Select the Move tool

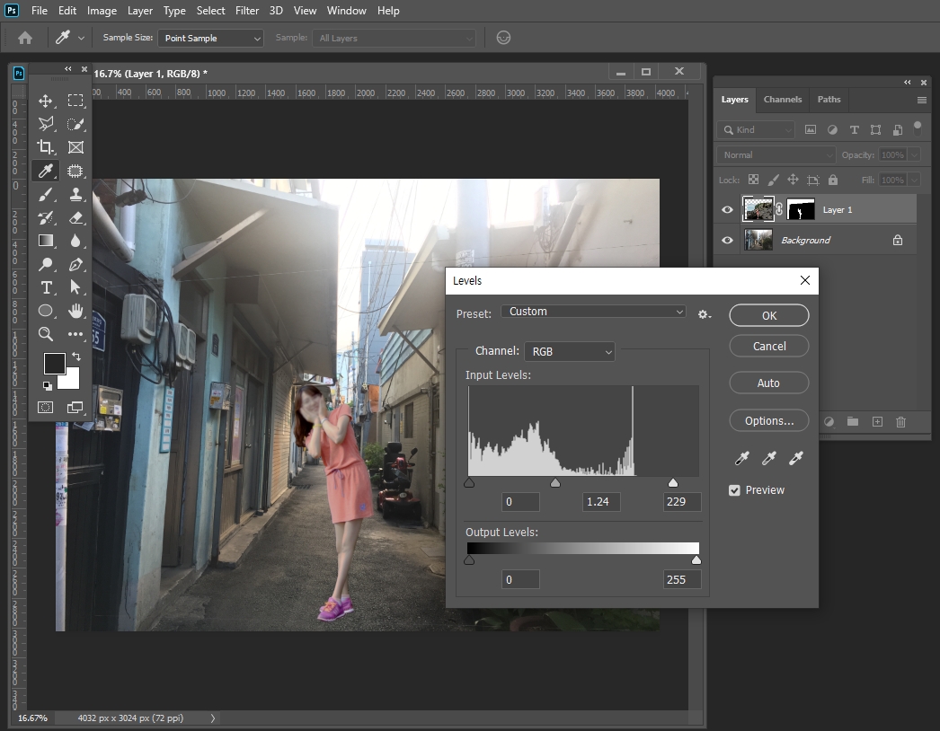[x=46, y=101]
